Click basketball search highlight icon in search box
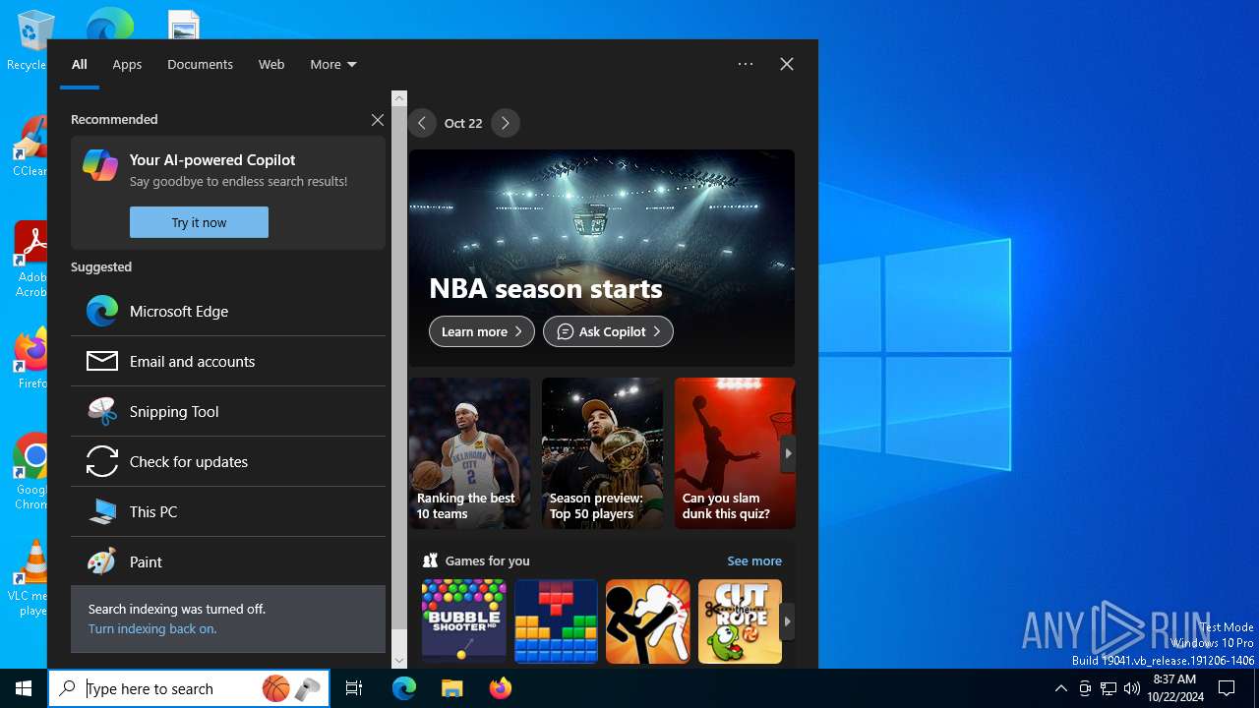The height and width of the screenshot is (708, 1259). 276,688
